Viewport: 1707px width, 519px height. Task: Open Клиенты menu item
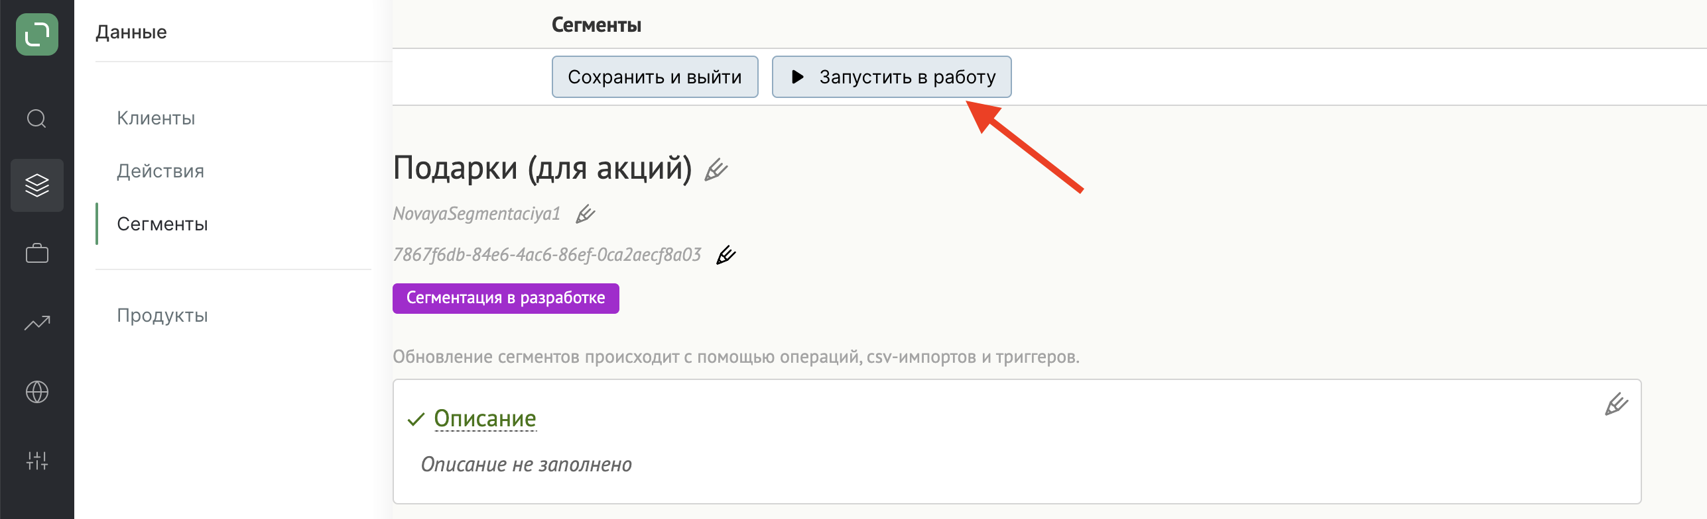156,118
